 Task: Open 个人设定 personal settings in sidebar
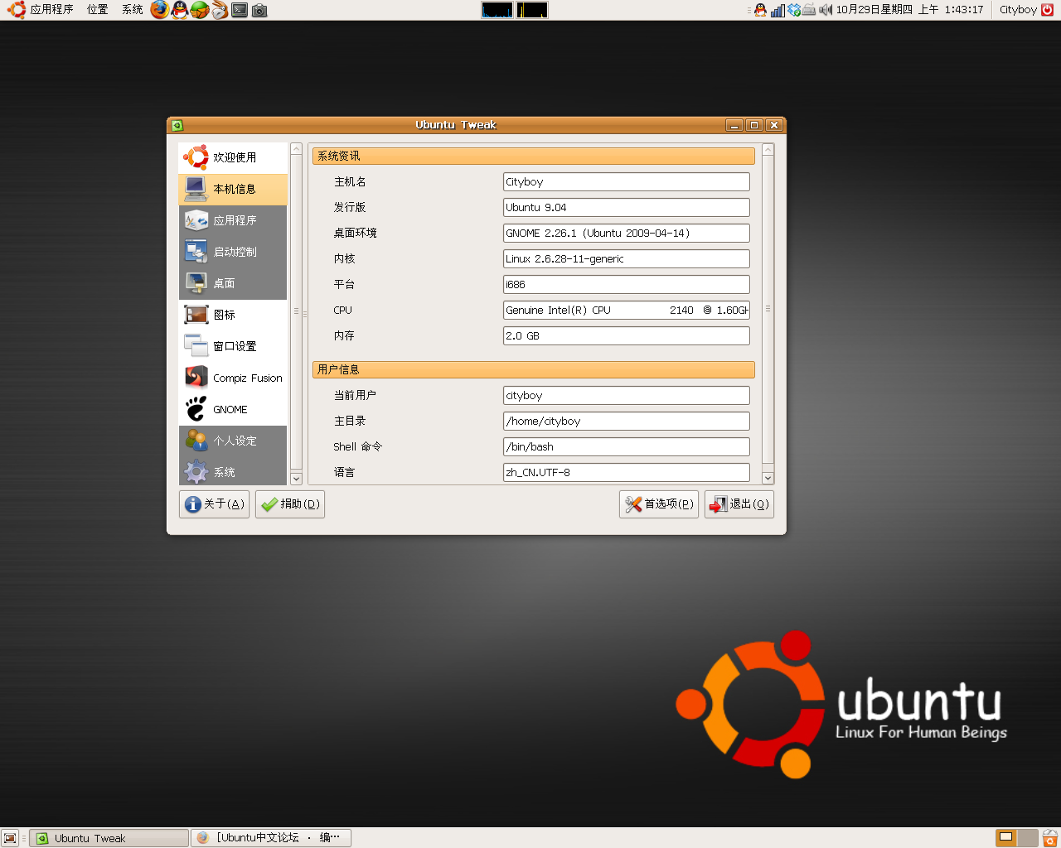233,441
